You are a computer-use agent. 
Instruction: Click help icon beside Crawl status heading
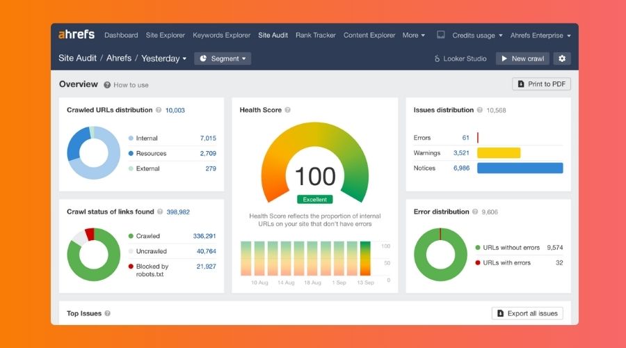(x=161, y=212)
